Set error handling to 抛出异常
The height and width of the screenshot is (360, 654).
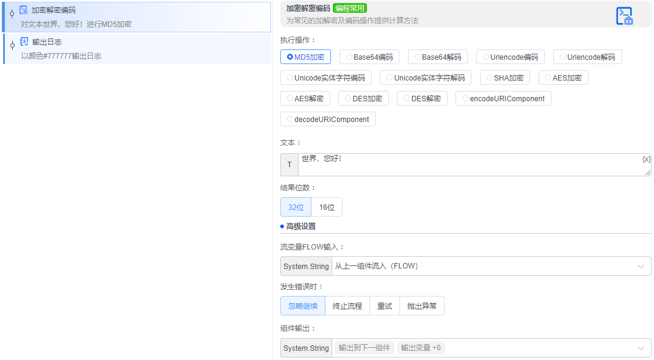pos(422,306)
